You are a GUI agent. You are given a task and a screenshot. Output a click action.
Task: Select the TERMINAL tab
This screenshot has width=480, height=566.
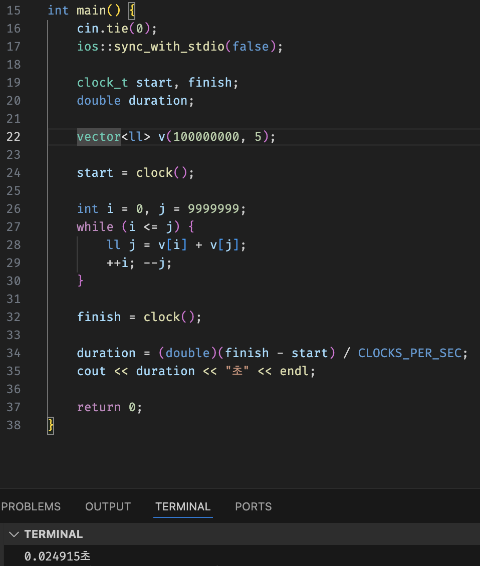coord(183,506)
